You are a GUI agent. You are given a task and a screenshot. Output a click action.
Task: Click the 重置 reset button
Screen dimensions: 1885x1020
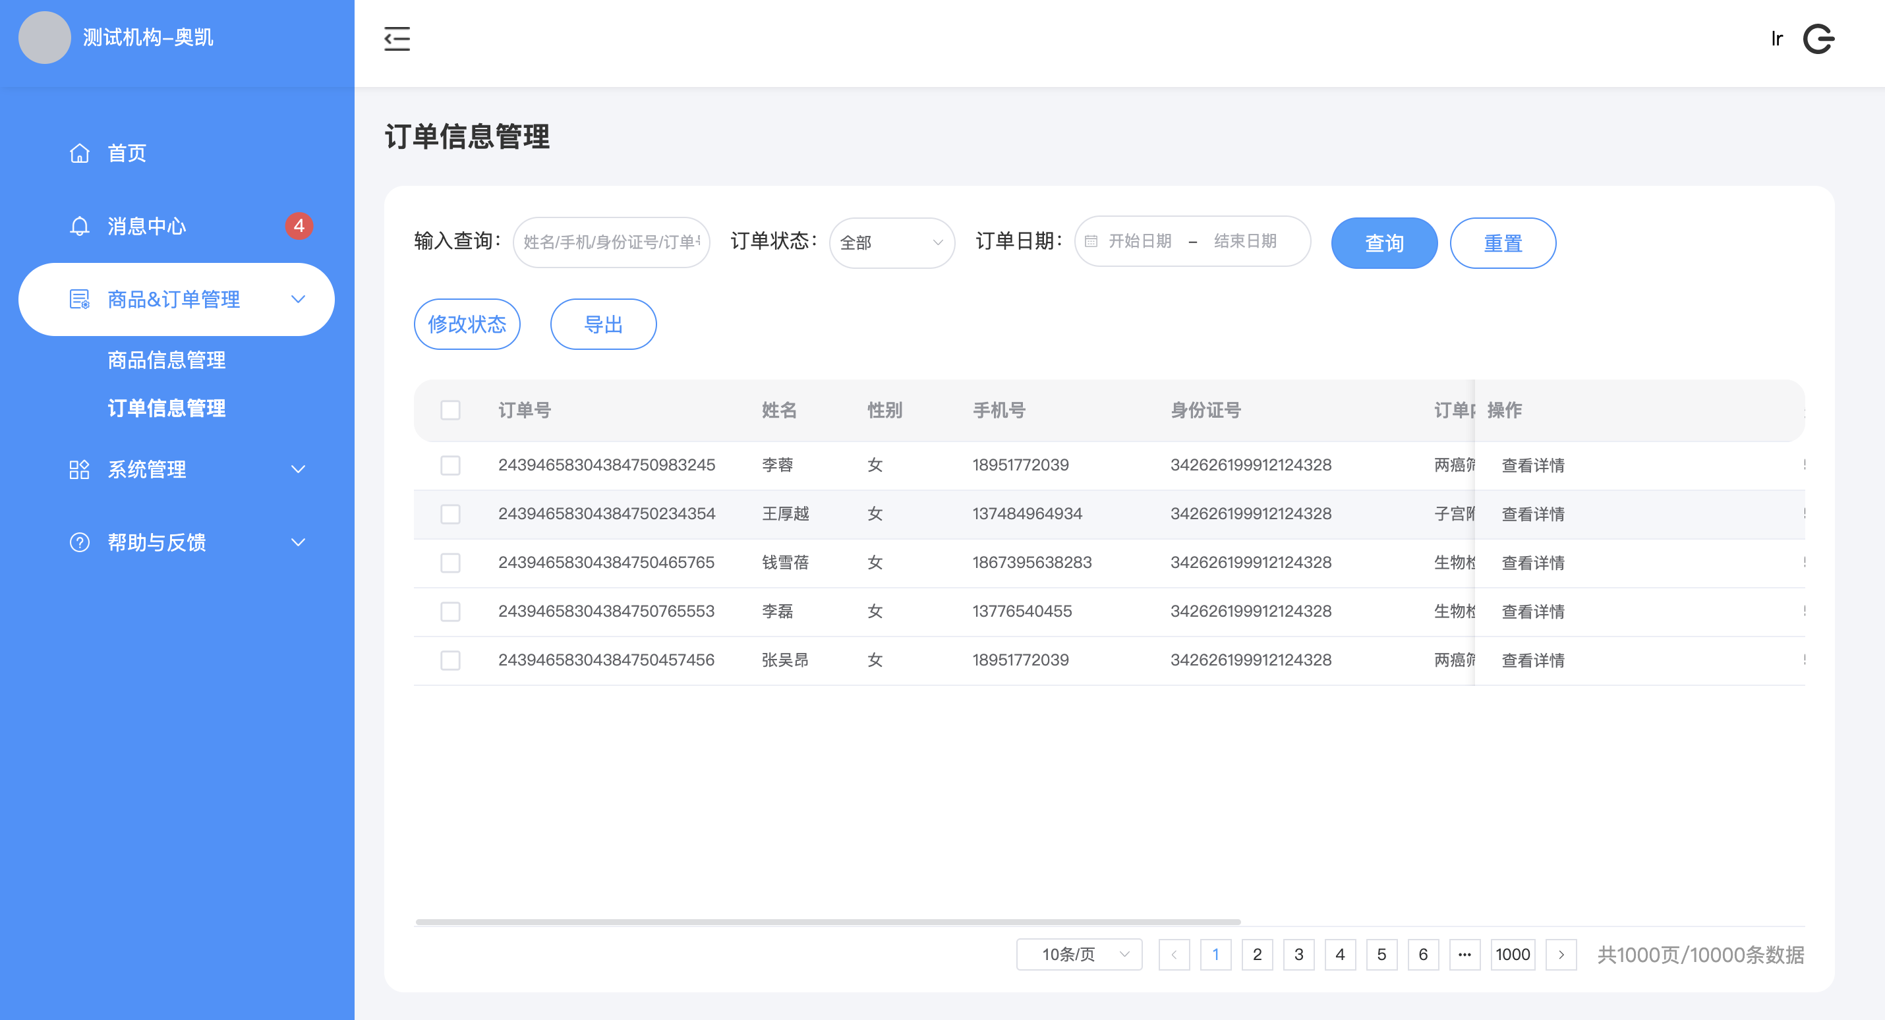click(1502, 243)
